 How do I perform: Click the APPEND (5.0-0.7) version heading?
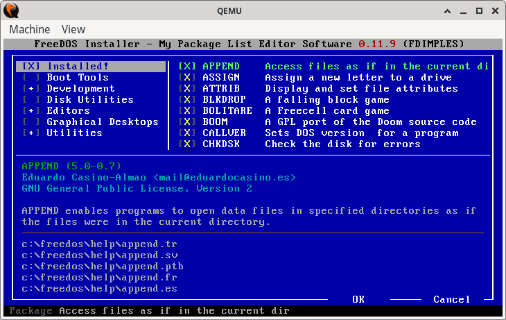71,166
